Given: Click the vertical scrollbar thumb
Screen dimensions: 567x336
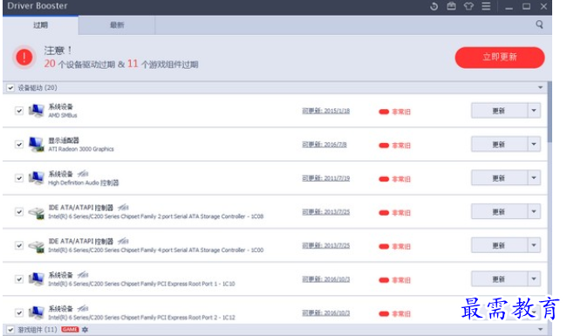Looking at the screenshot, I should tap(550, 112).
